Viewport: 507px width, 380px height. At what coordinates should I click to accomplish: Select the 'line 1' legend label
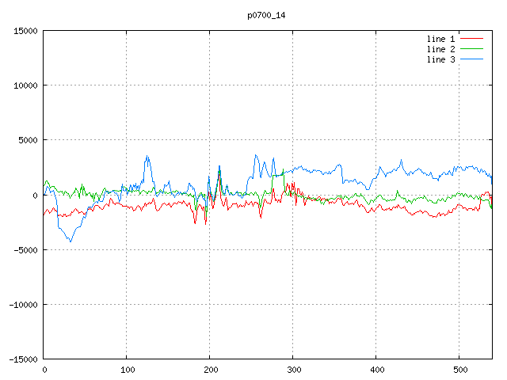(x=441, y=39)
